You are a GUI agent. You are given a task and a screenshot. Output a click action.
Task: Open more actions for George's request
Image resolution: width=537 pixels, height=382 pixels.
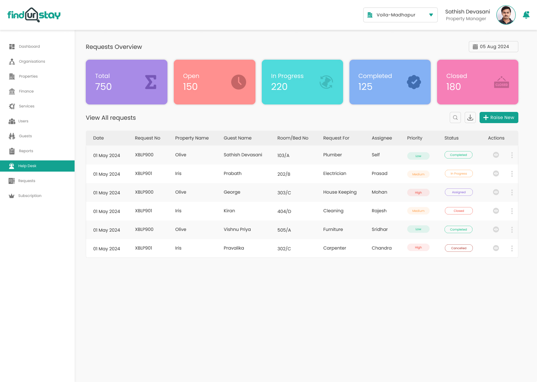click(x=512, y=192)
